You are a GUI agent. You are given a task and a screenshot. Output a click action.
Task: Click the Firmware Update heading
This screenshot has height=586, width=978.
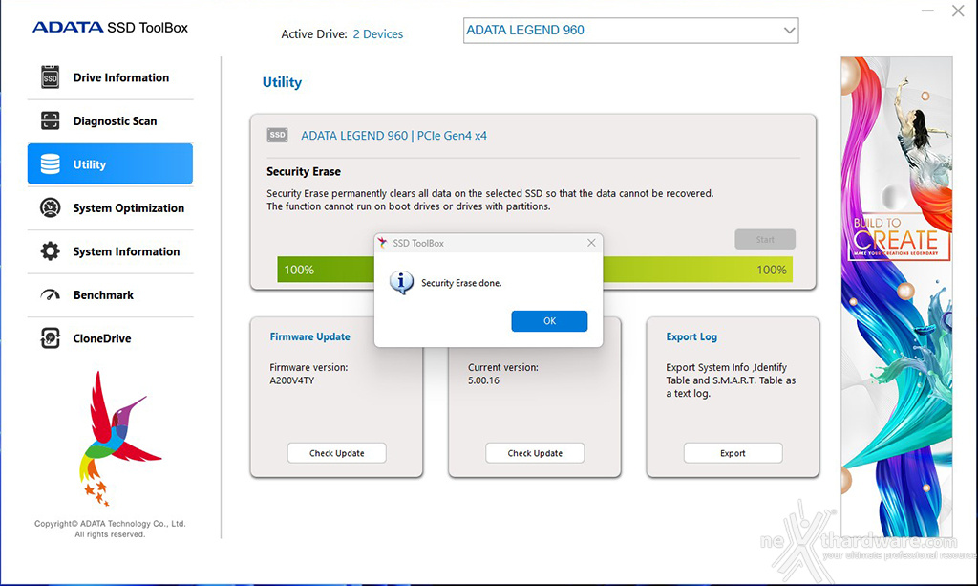point(310,336)
